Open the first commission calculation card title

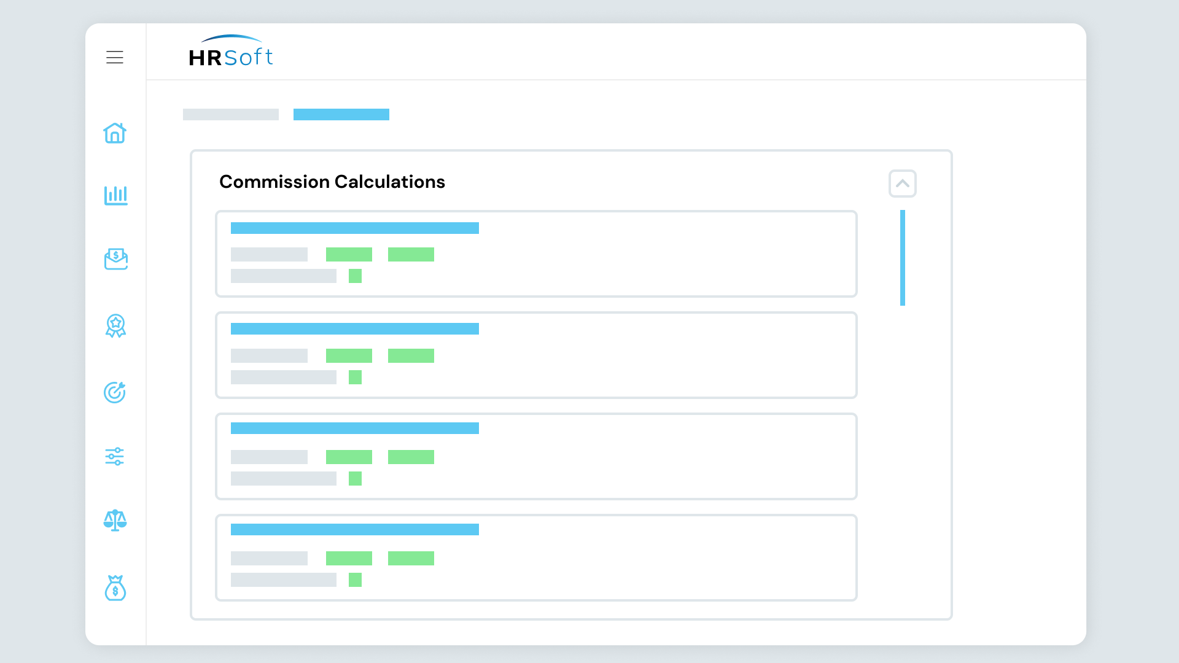point(354,228)
